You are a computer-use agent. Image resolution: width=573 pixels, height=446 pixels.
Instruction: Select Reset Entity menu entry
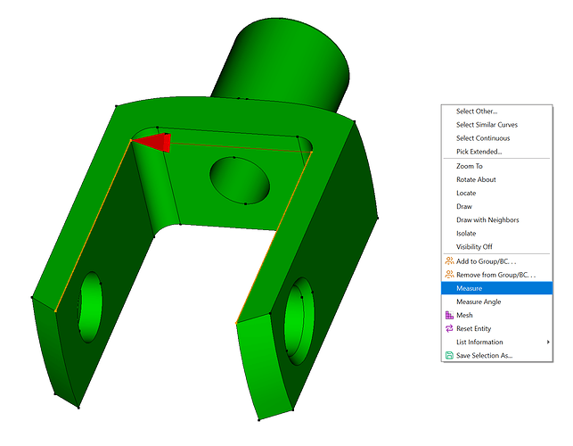tap(496, 328)
